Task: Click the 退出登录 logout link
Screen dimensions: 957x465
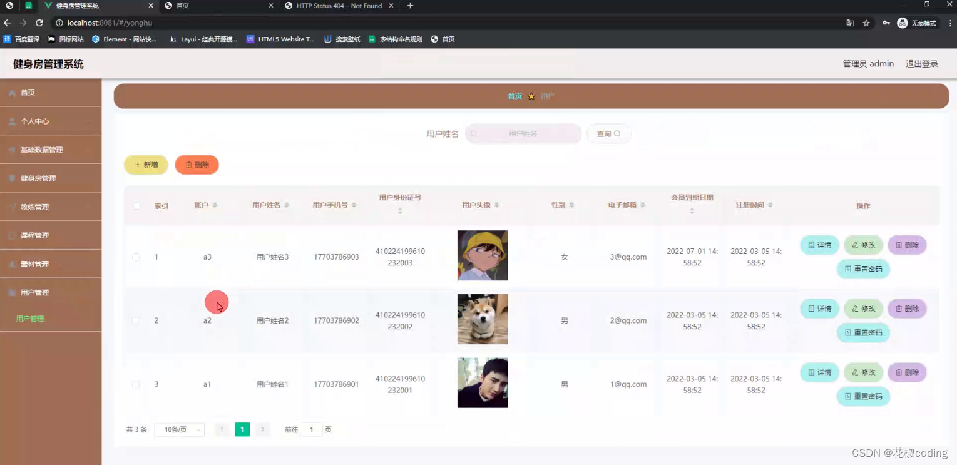Action: tap(921, 63)
